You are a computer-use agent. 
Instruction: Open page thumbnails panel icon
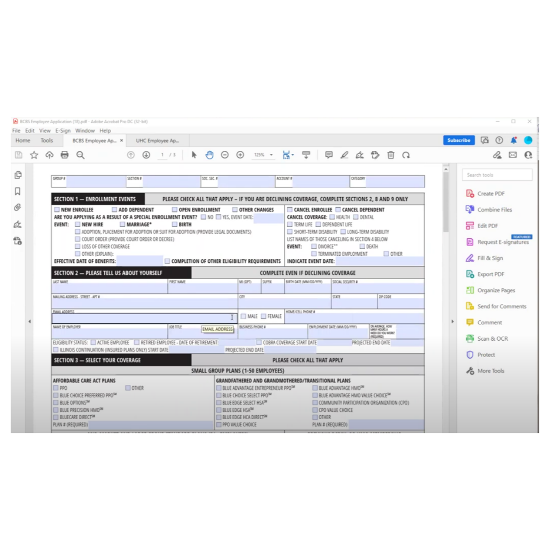18,175
